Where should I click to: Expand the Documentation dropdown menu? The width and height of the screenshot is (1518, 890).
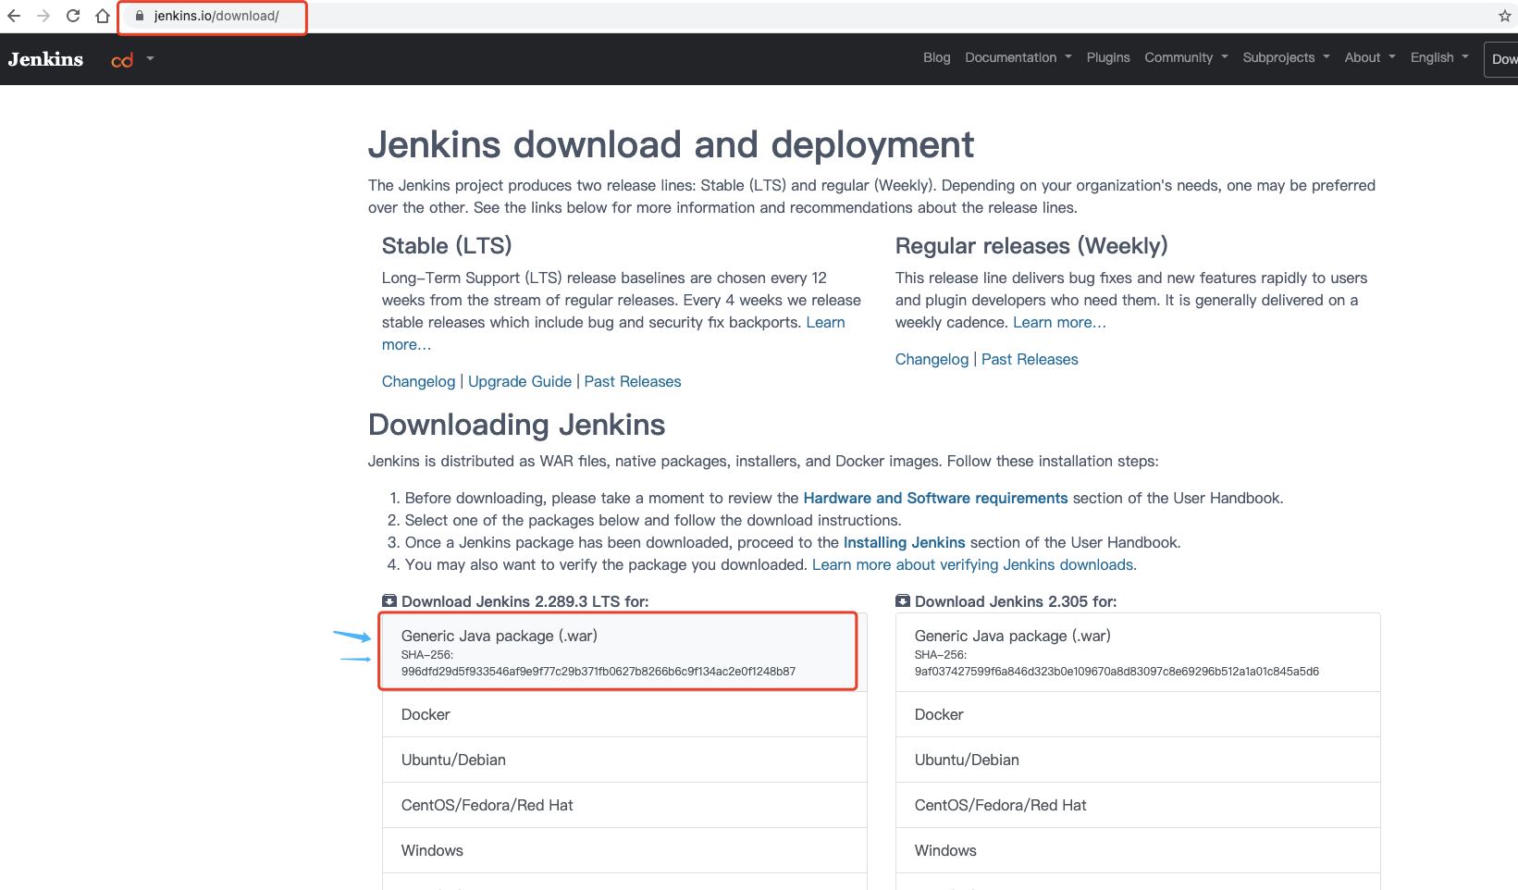point(1018,57)
